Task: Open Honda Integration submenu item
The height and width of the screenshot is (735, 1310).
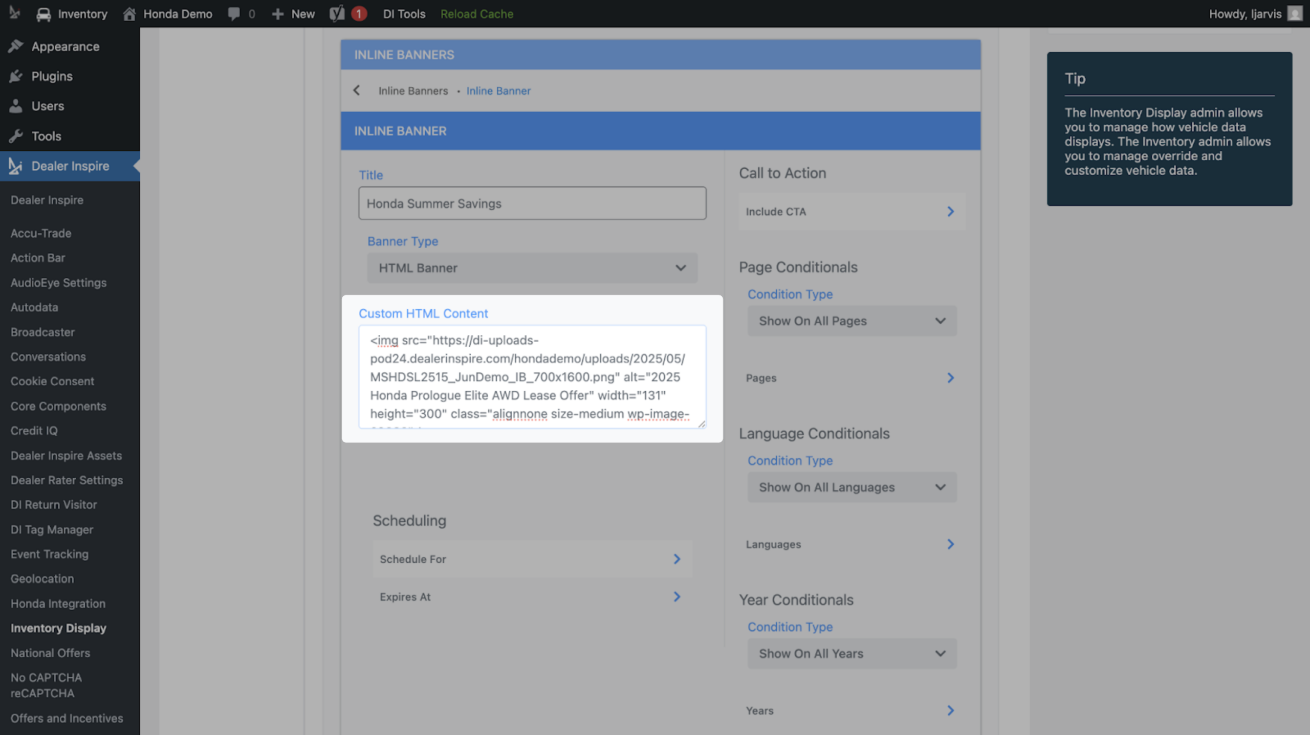Action: 58,604
